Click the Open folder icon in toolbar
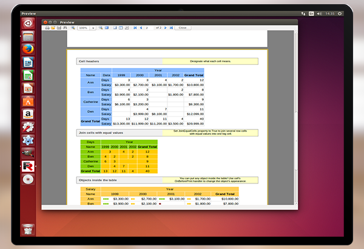364x249 pixels. 53,28
